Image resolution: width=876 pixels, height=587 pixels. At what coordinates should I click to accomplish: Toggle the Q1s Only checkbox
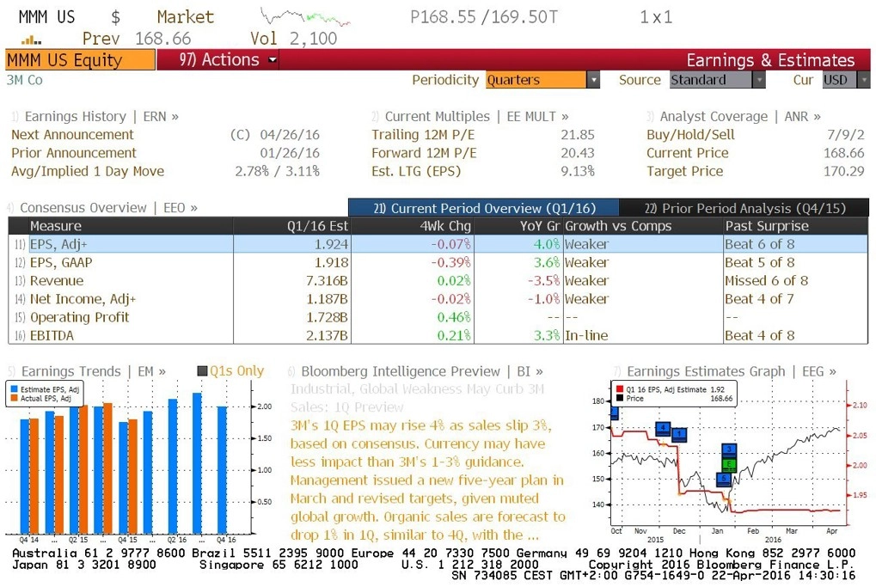point(203,371)
